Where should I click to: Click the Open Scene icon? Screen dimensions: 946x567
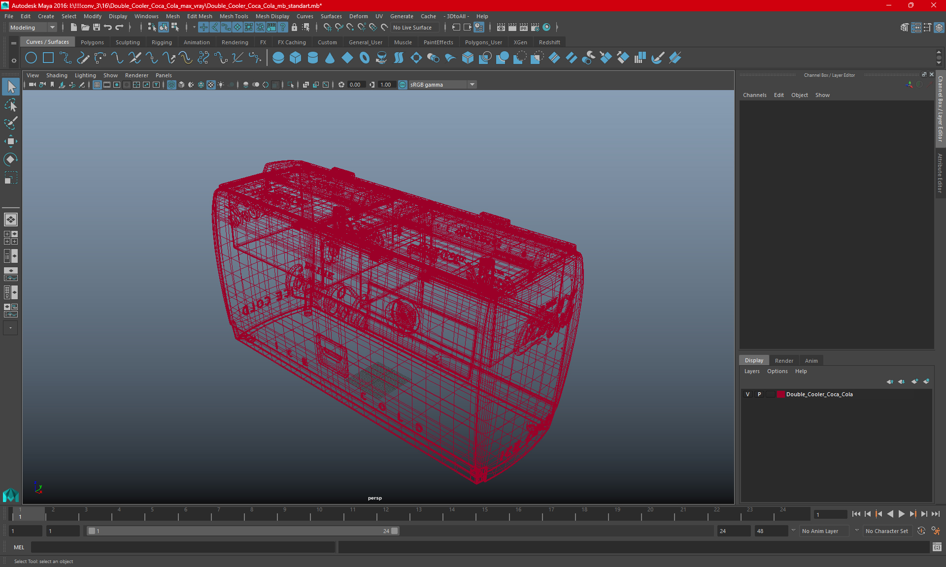coord(85,28)
